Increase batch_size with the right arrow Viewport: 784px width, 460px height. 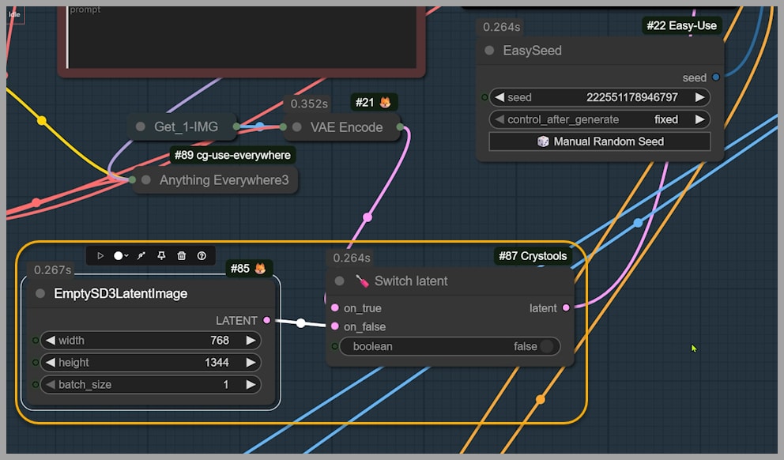(251, 385)
